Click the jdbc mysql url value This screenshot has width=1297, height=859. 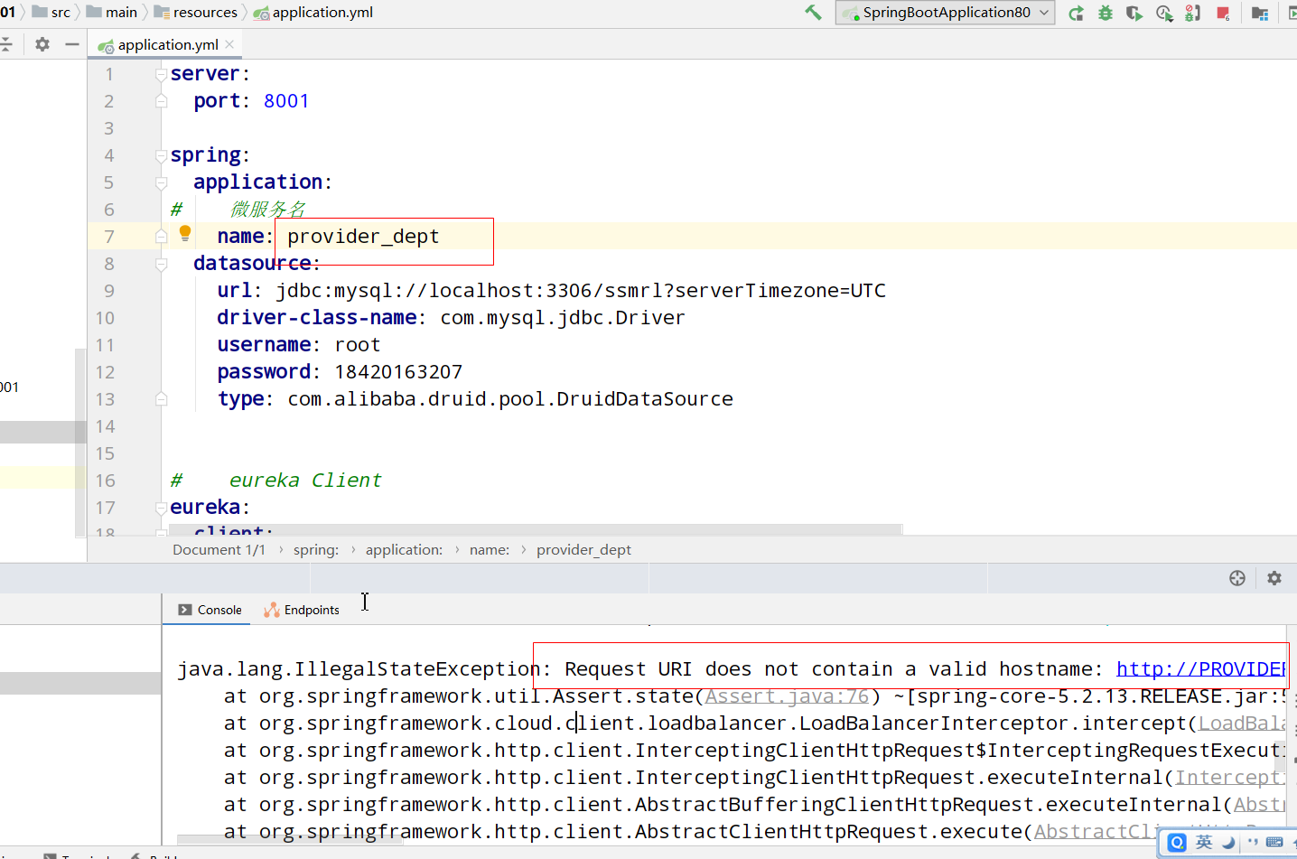tap(581, 291)
